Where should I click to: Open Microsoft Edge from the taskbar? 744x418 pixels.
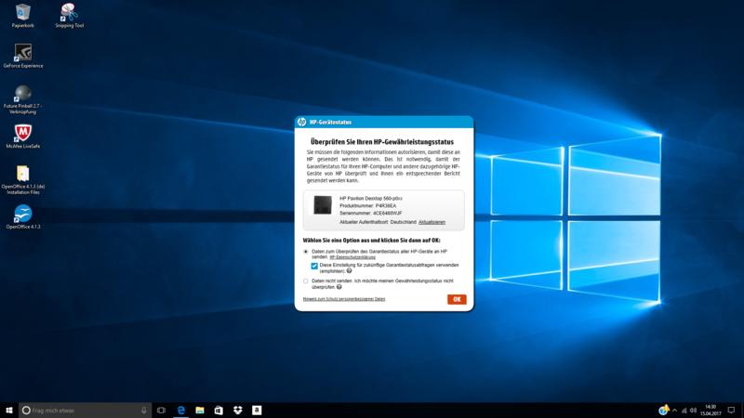pyautogui.click(x=181, y=410)
